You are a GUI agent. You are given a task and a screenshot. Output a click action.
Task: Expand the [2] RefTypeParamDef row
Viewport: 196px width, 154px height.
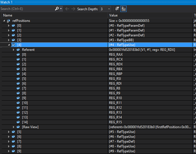[9, 35]
